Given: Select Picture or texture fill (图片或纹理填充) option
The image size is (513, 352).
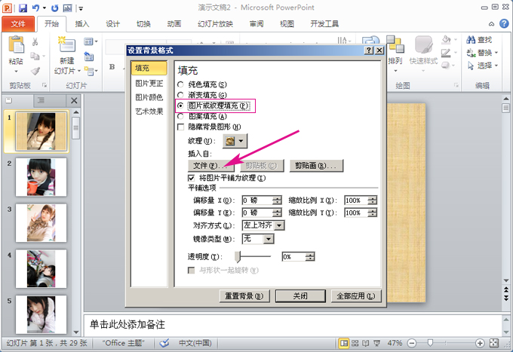Looking at the screenshot, I should (x=180, y=106).
